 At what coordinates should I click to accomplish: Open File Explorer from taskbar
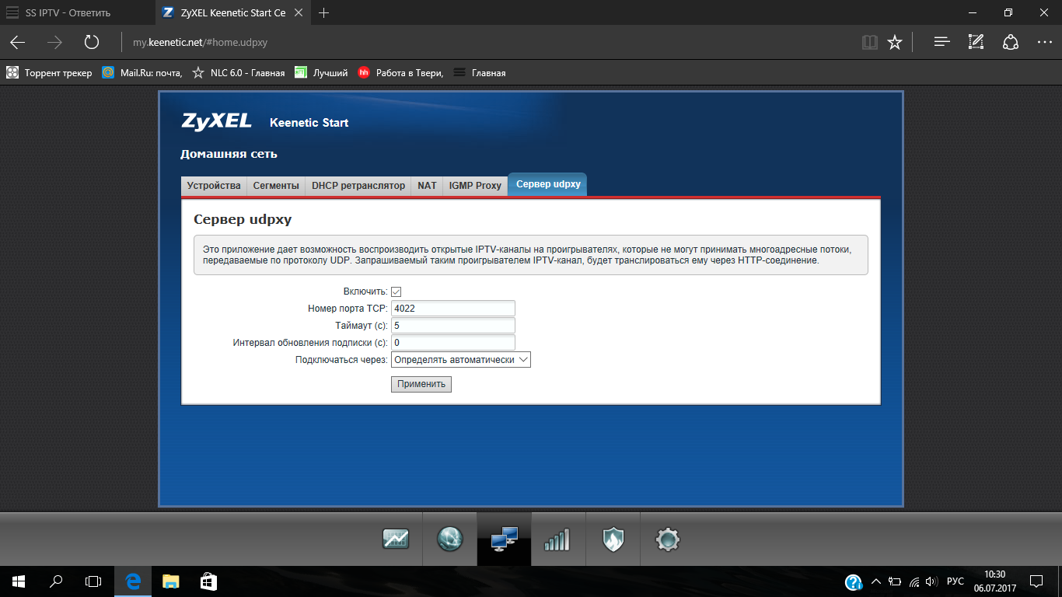click(170, 581)
